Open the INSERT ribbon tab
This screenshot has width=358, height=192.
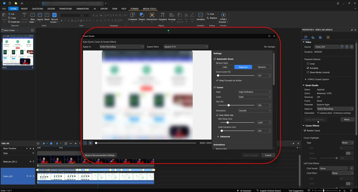pos(24,9)
